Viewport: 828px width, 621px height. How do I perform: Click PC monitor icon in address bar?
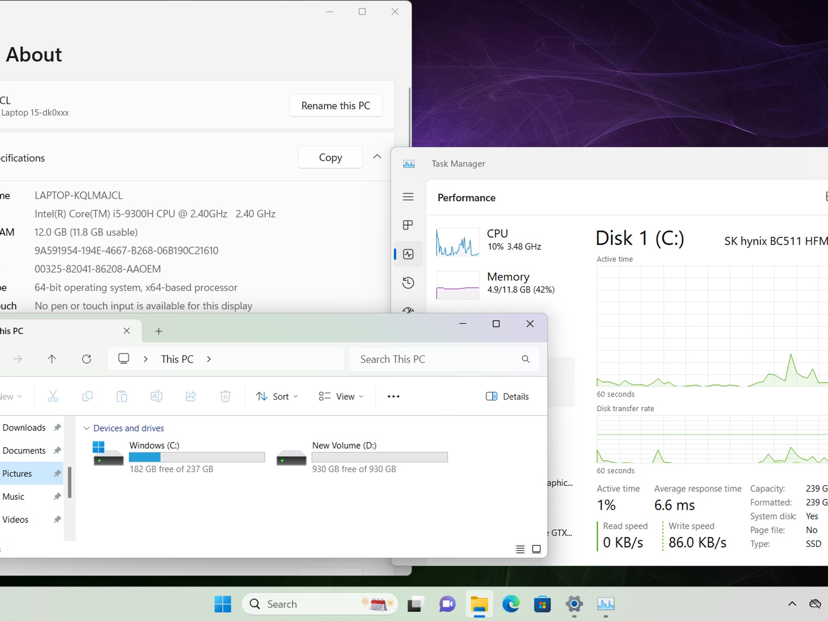click(x=124, y=359)
